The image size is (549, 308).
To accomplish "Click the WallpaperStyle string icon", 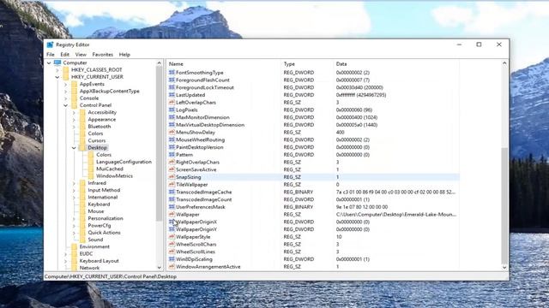I will [x=172, y=237].
